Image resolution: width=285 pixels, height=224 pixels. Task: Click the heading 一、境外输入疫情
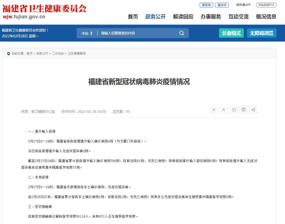click(42, 131)
